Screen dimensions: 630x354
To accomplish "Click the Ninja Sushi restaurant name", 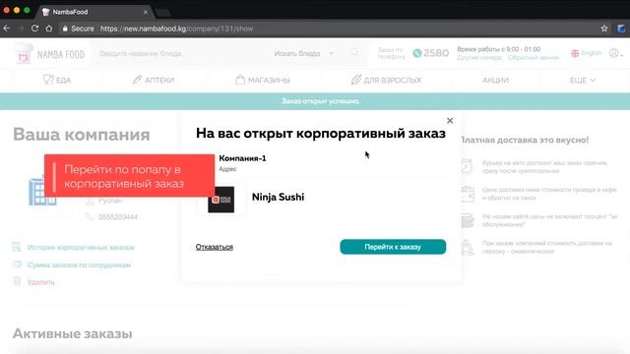I will pos(278,197).
